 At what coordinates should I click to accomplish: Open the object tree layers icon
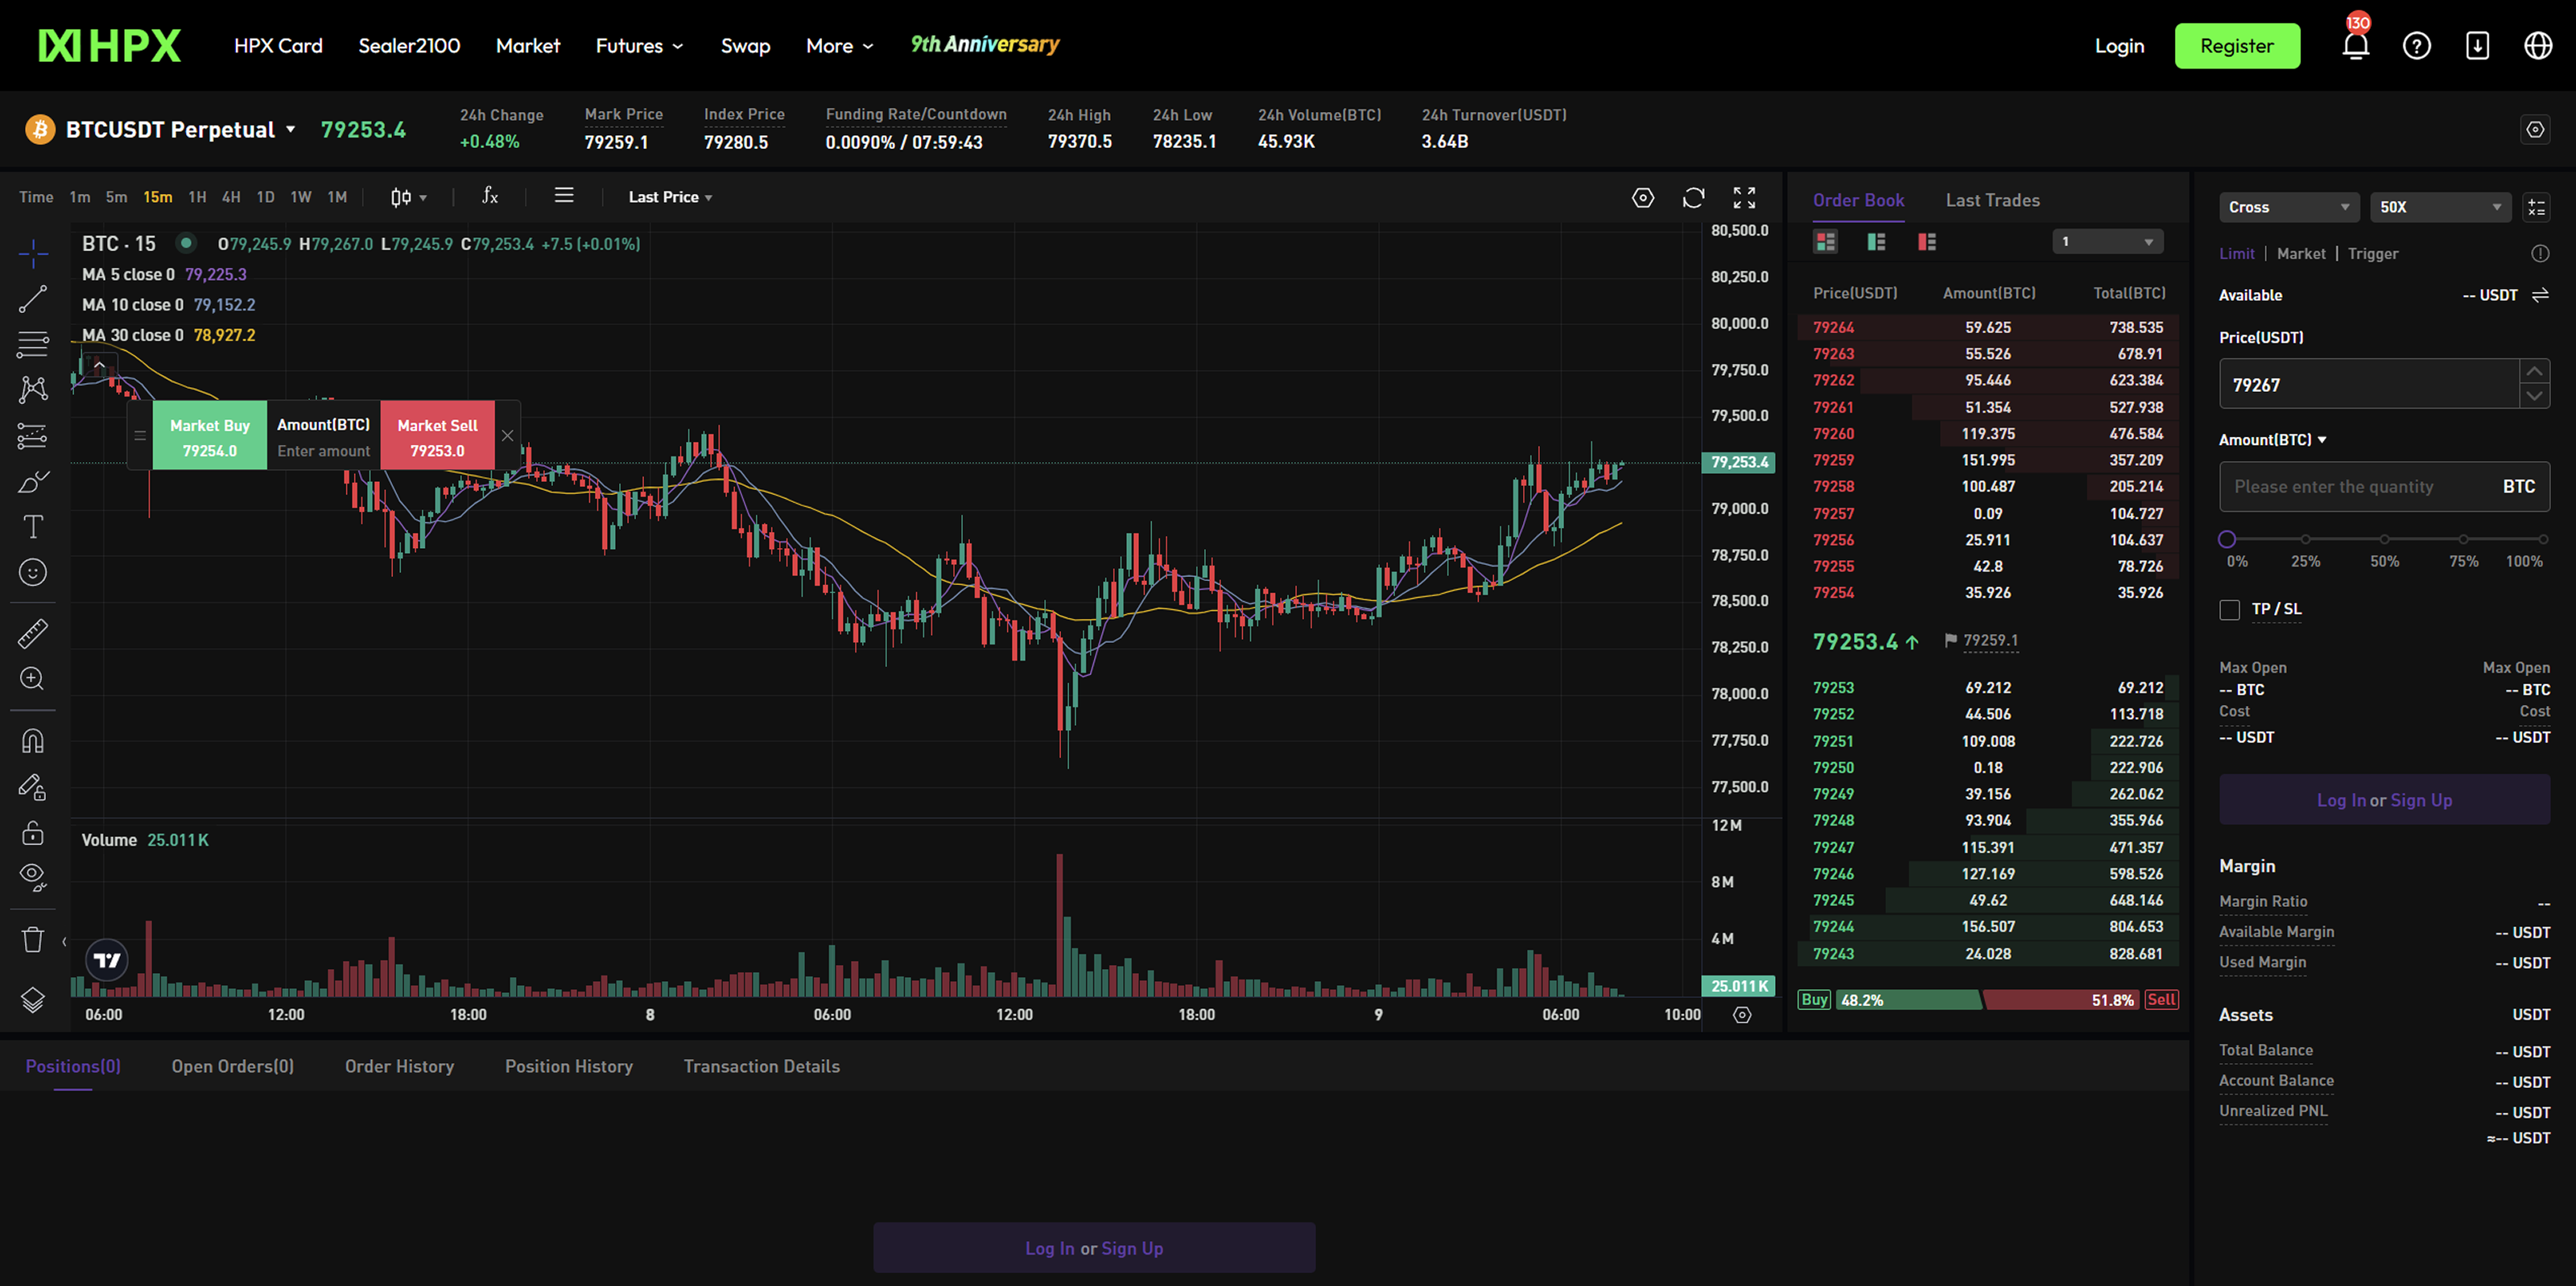point(33,1000)
